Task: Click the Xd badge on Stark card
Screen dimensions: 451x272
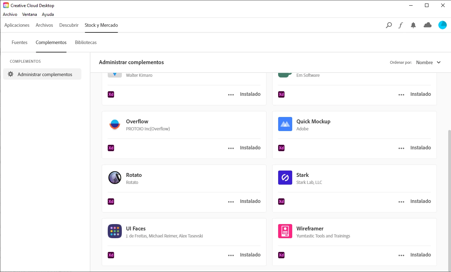Action: [281, 202]
